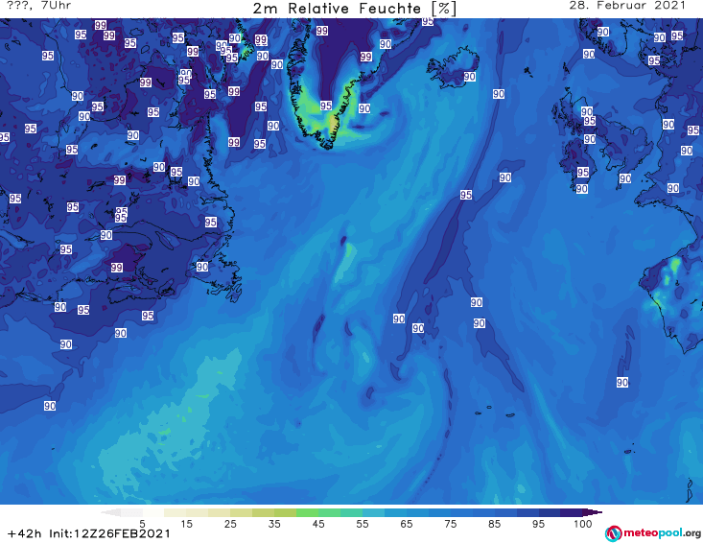Click the '90' contour label over Iceland

click(469, 77)
